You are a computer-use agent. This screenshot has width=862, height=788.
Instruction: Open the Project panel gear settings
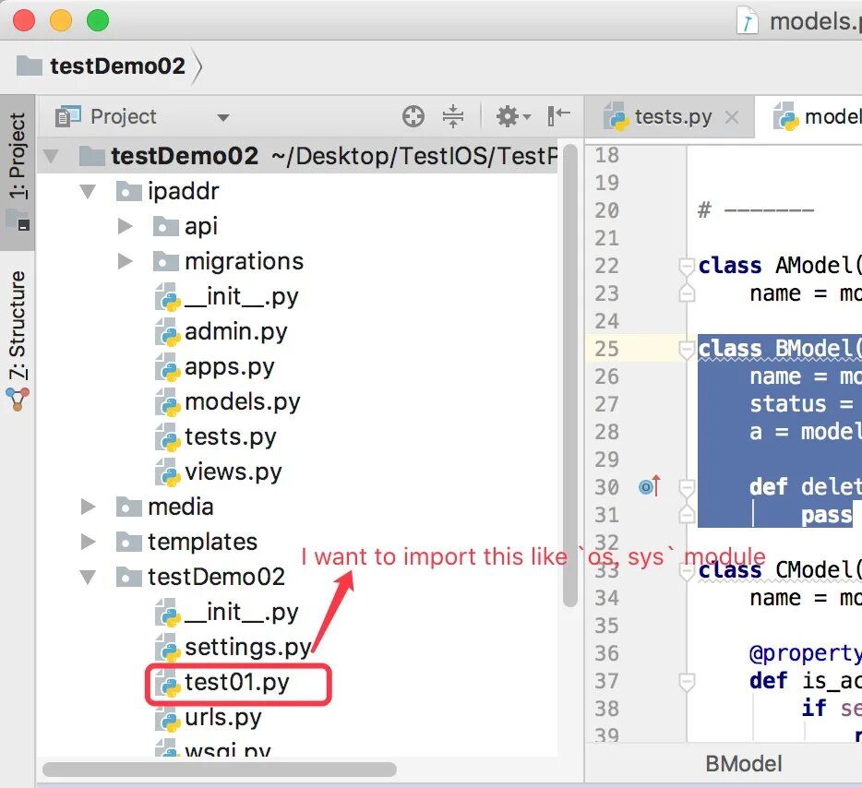point(513,116)
